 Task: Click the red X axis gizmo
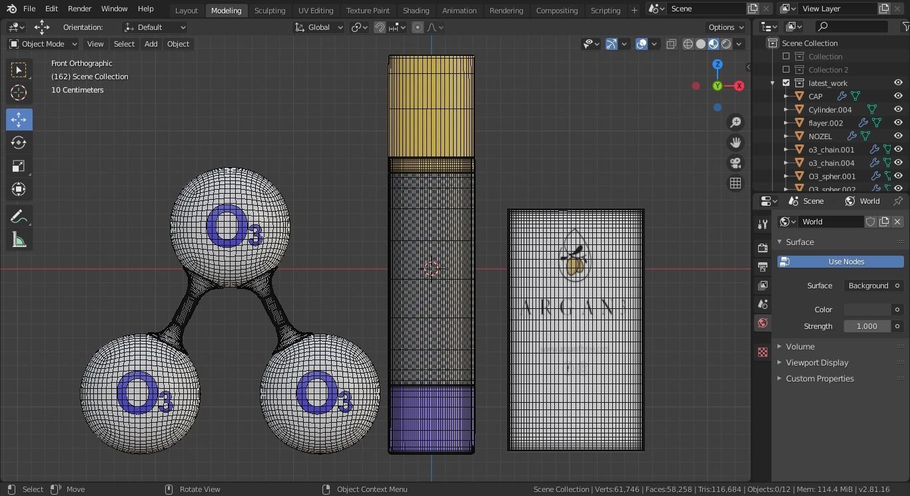(739, 86)
